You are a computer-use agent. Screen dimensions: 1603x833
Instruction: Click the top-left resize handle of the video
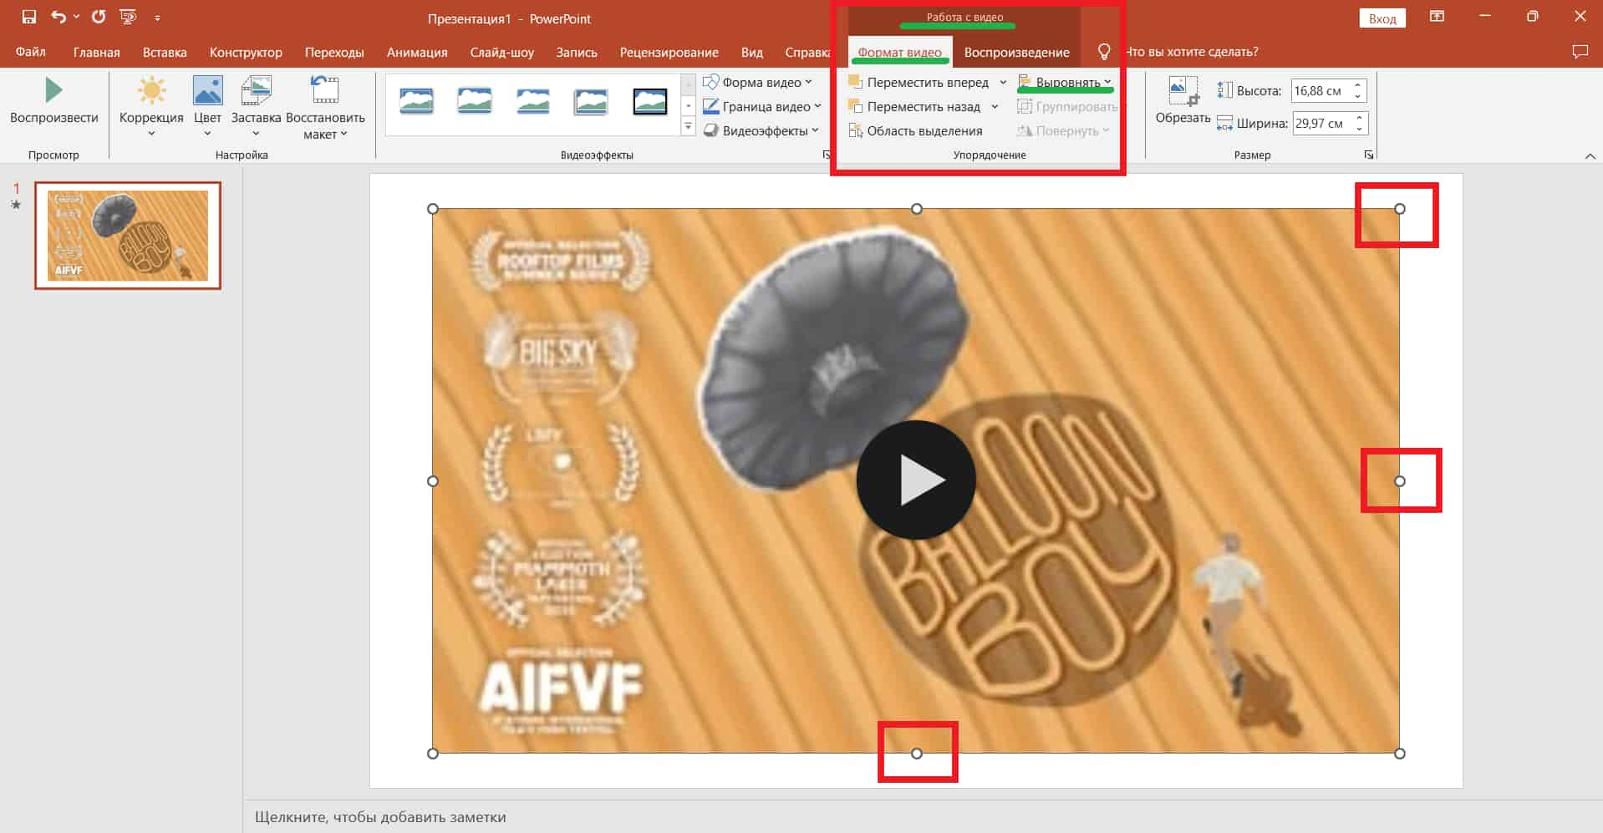pos(433,209)
